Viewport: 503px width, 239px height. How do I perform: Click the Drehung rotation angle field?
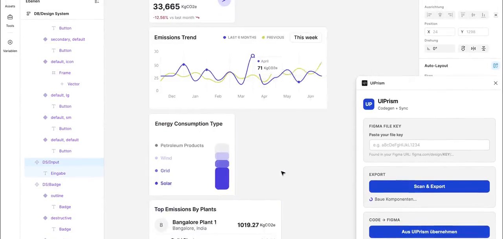[x=440, y=49]
